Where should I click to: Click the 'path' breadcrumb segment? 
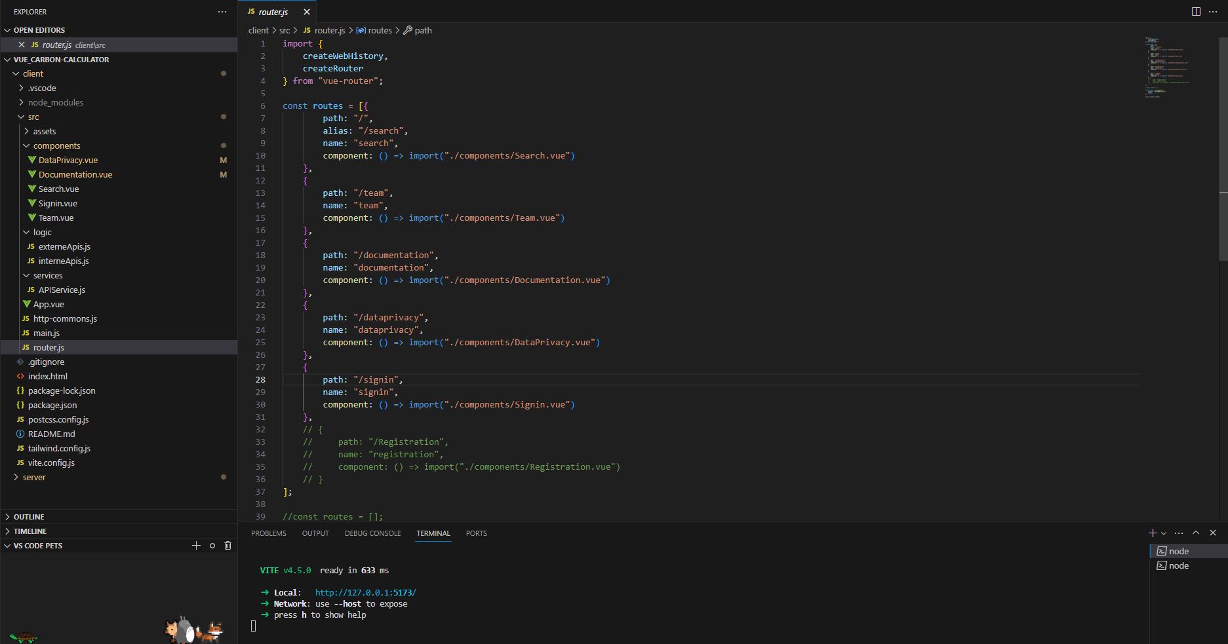(423, 30)
